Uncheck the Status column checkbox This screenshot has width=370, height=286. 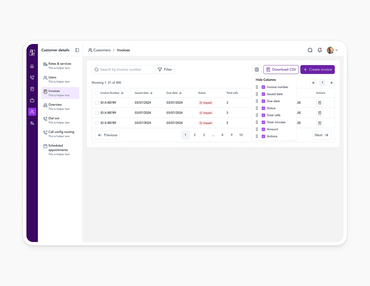tap(263, 108)
